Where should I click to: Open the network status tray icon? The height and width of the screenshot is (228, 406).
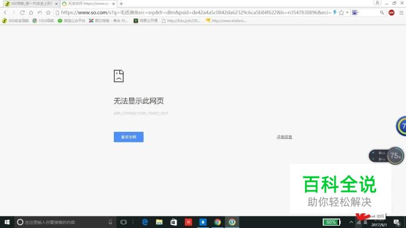(x=358, y=222)
